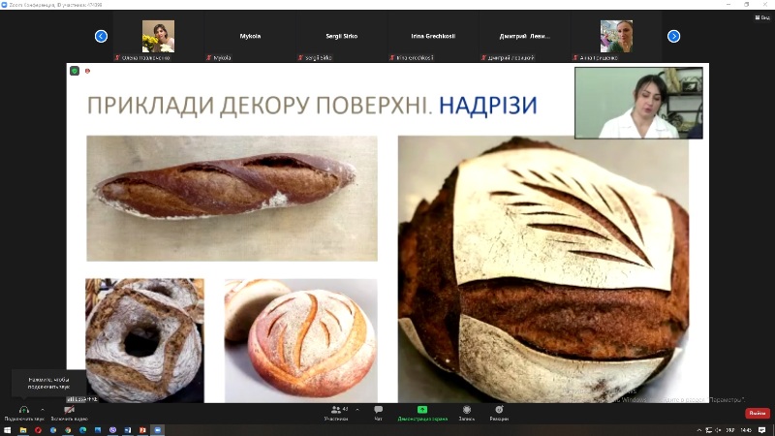Toggle camera with Включить видео

coord(69,410)
